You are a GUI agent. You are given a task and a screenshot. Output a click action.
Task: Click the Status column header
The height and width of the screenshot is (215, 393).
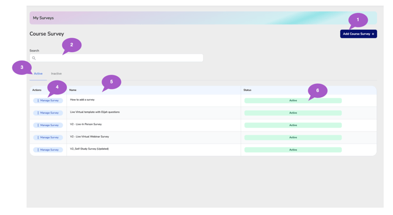coord(248,90)
